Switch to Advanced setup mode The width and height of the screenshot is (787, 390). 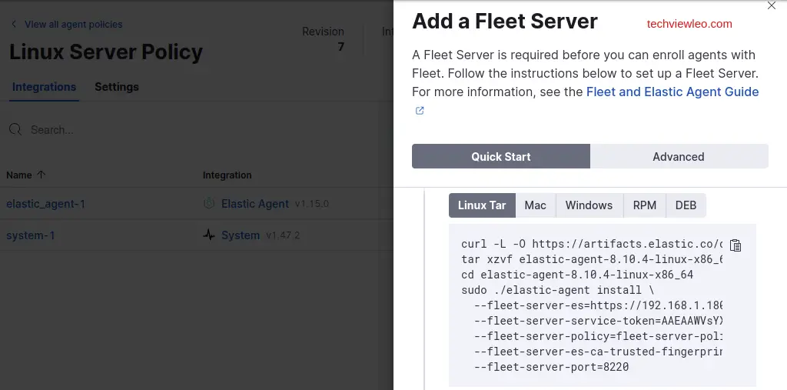click(679, 156)
